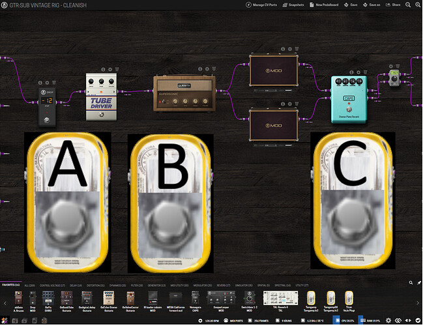Toggle the Tube Driver footswitch
423x326 pixels.
click(102, 115)
